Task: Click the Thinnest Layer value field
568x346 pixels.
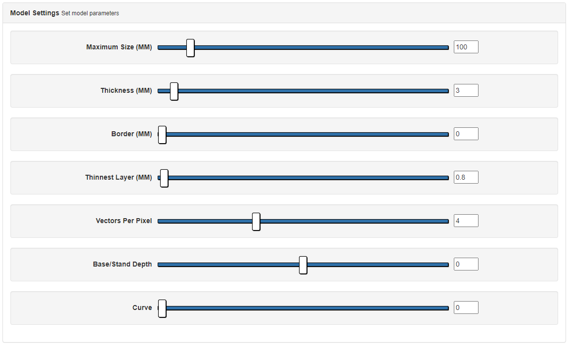Action: pos(466,177)
